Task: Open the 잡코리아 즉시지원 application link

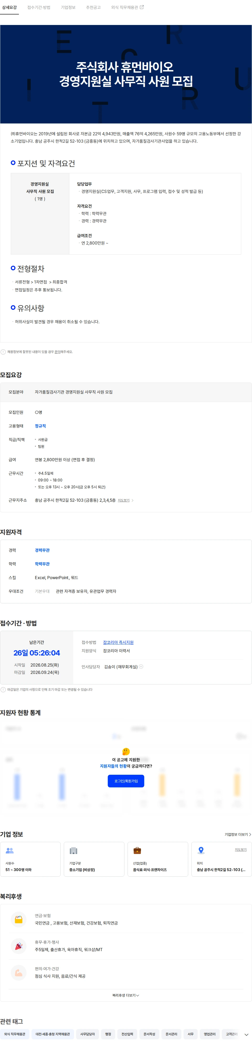Action: 118,642
